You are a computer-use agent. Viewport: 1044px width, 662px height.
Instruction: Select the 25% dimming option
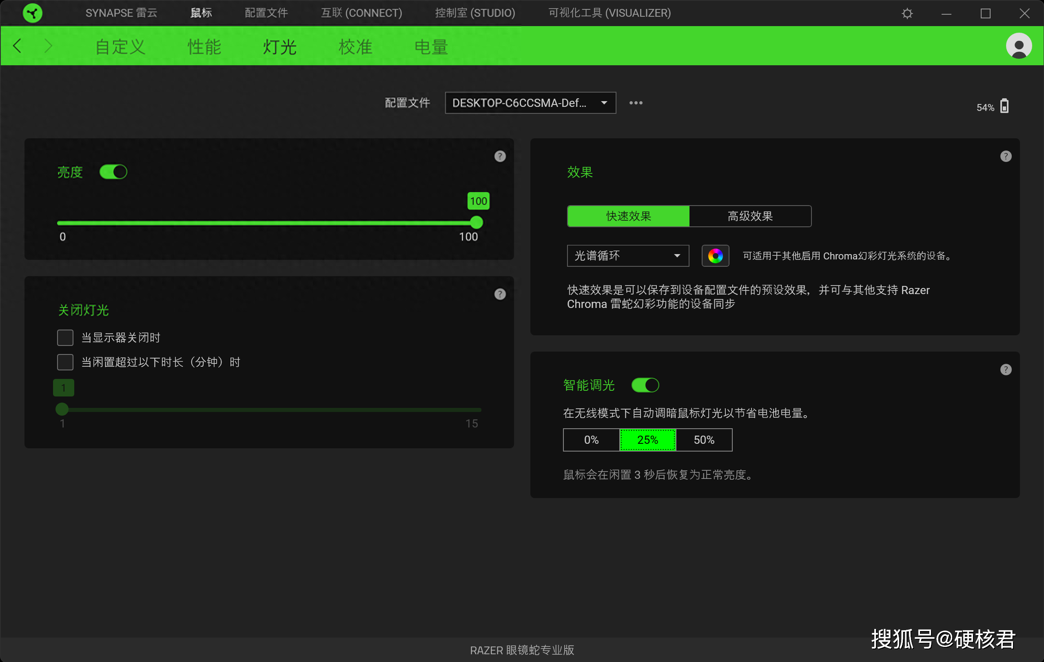(647, 440)
